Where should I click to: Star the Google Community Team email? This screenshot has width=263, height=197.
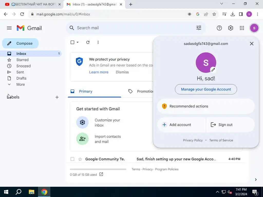80,159
